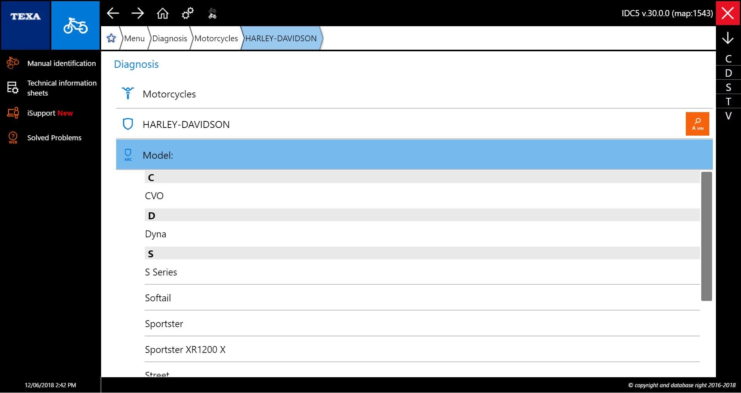
Task: Launch iSupport New from the sidebar
Action: pyautogui.click(x=13, y=113)
